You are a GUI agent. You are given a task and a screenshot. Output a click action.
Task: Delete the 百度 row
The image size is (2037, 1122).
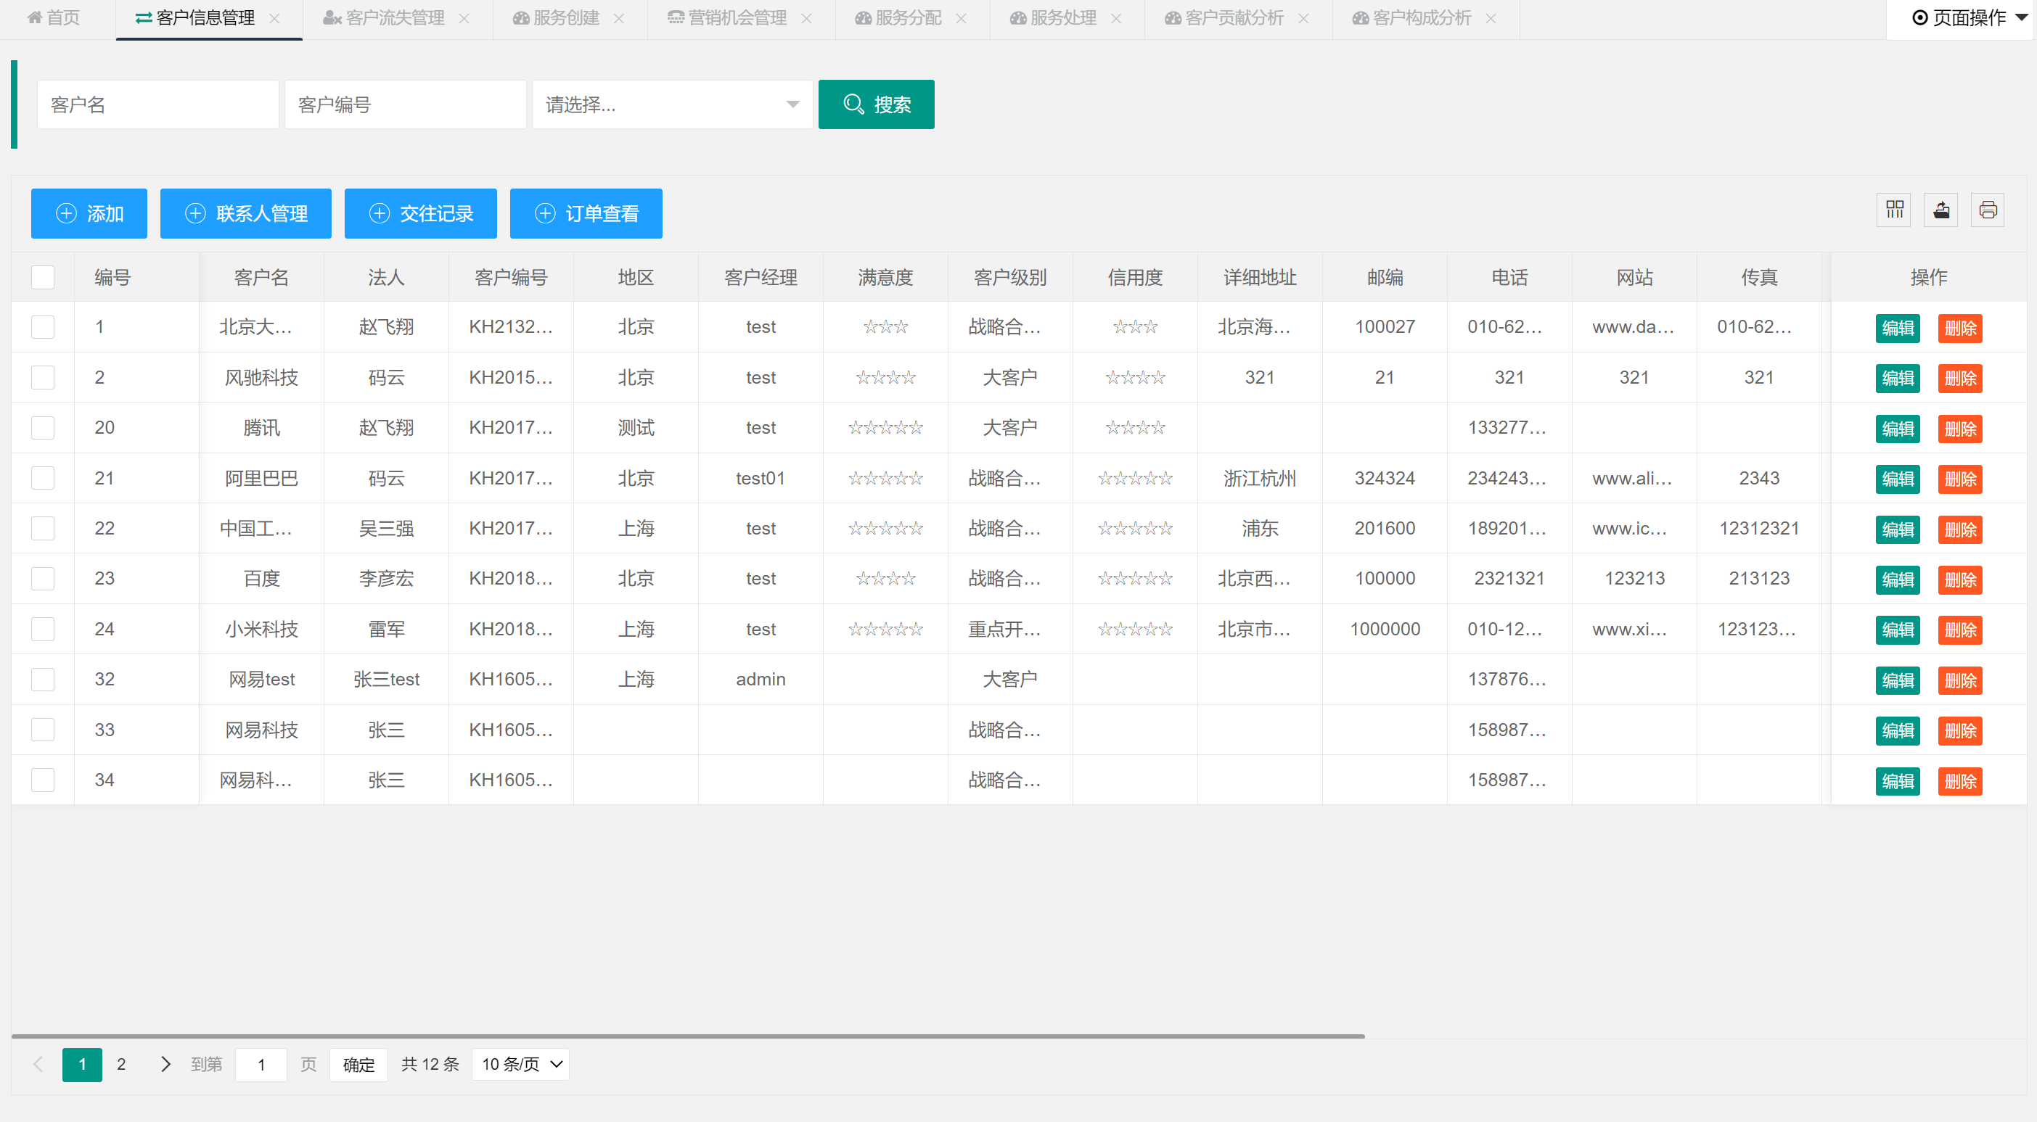coord(1960,580)
